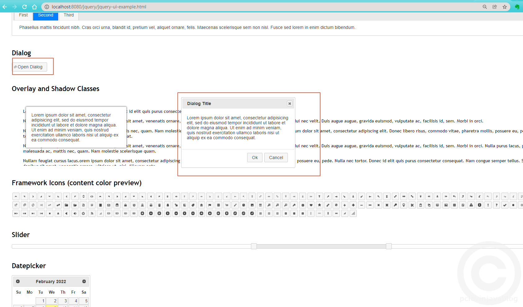Confirm the dialog with Ok
Screen dimensions: 523x307
[255, 158]
